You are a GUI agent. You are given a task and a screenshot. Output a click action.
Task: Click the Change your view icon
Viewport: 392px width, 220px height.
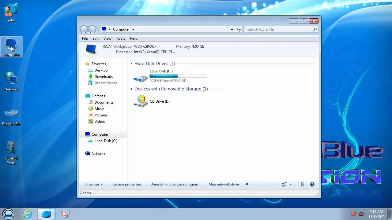[x=284, y=184]
